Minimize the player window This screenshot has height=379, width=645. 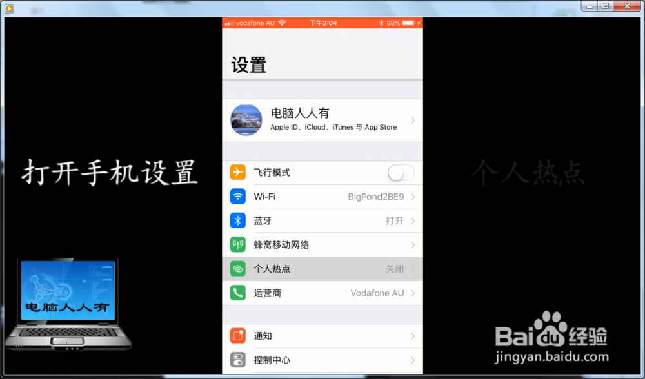[x=590, y=6]
